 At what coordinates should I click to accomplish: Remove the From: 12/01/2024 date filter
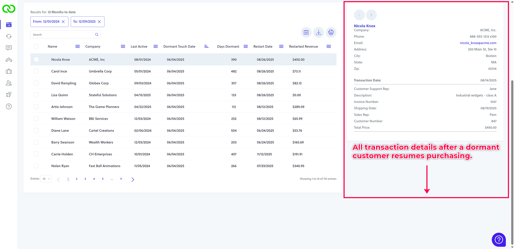click(x=63, y=22)
